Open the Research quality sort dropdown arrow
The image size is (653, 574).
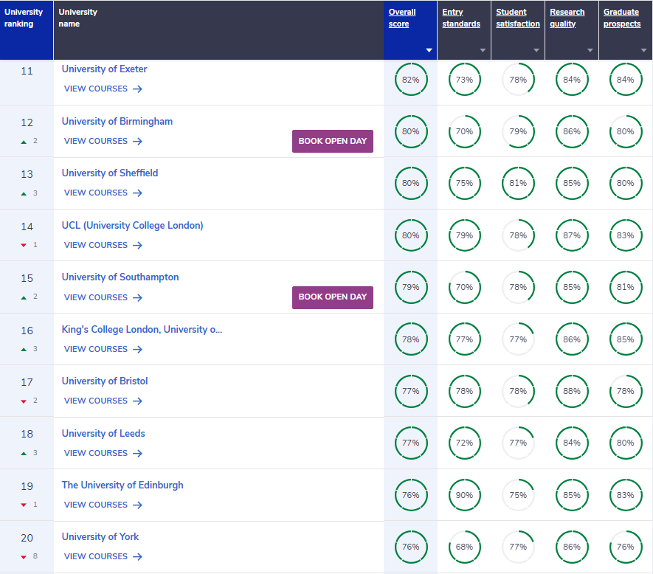pyautogui.click(x=590, y=50)
